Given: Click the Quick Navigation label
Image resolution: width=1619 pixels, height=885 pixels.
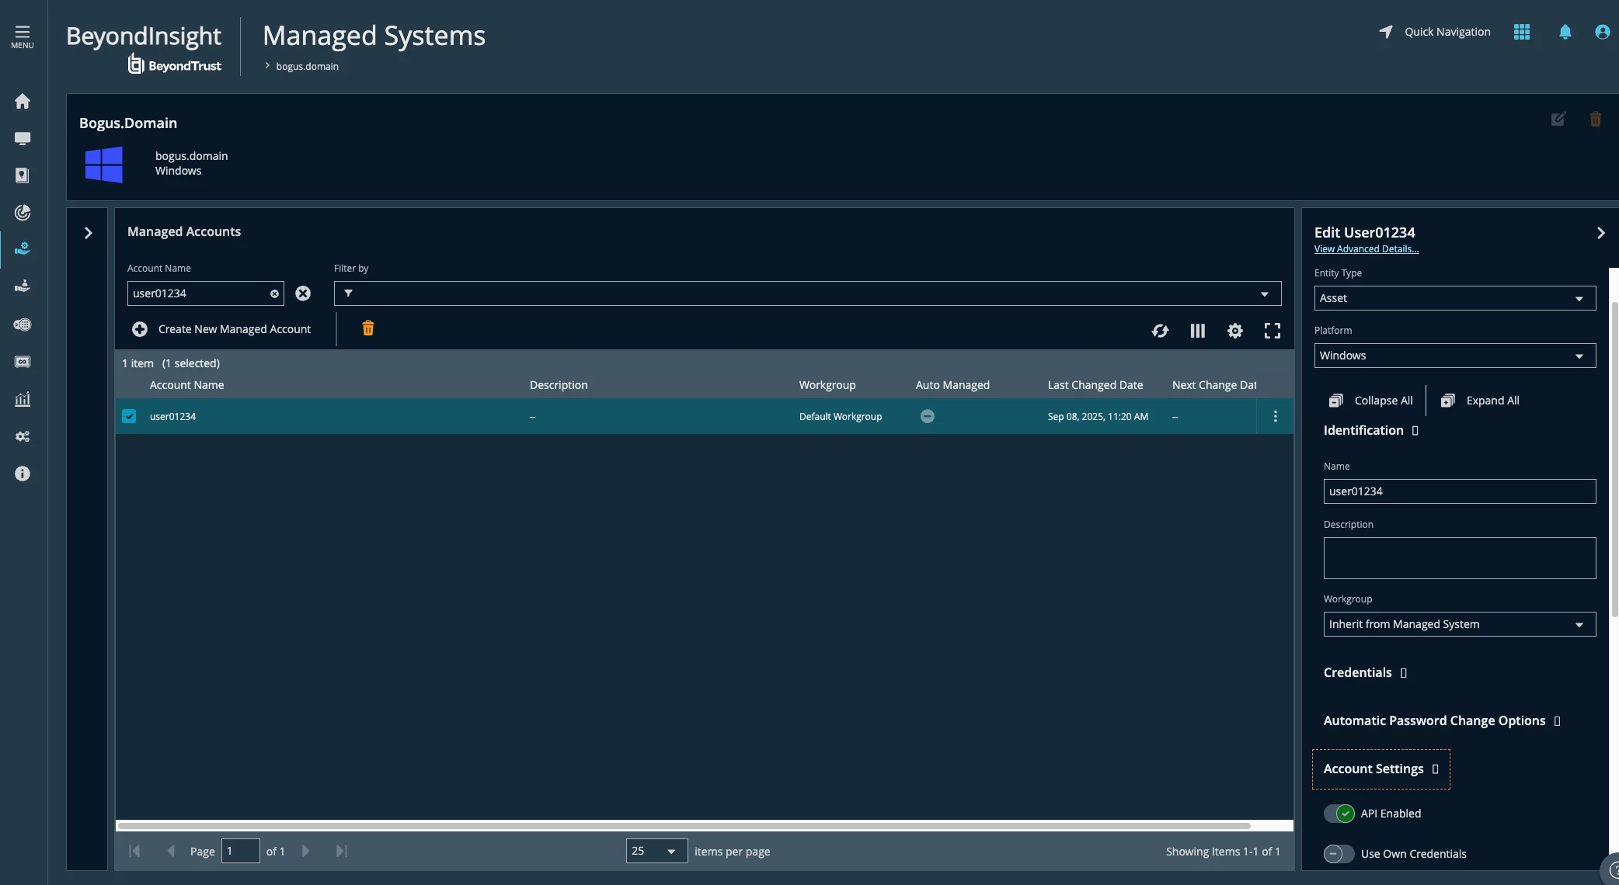Looking at the screenshot, I should (x=1447, y=32).
